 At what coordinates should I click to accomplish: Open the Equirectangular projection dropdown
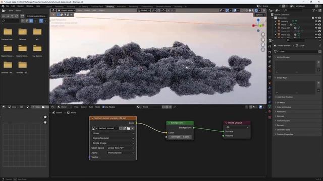(x=113, y=138)
